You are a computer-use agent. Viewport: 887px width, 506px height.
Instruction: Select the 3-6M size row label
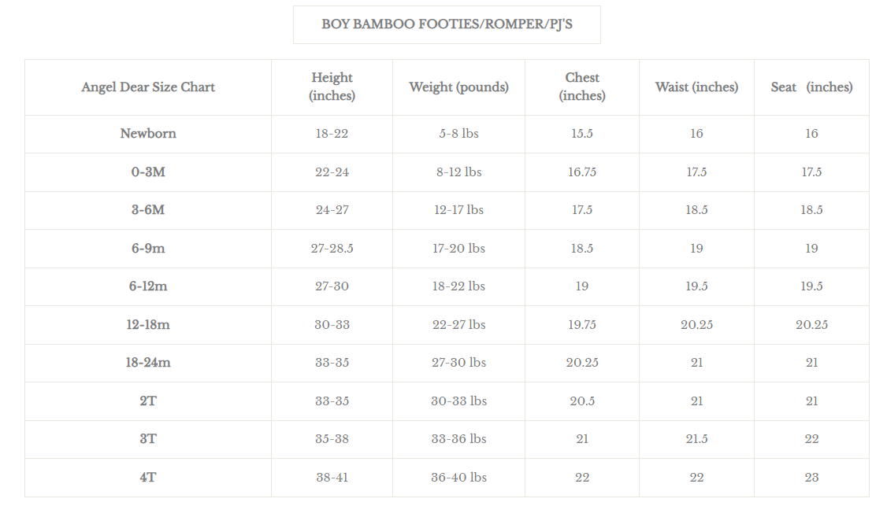(x=148, y=210)
